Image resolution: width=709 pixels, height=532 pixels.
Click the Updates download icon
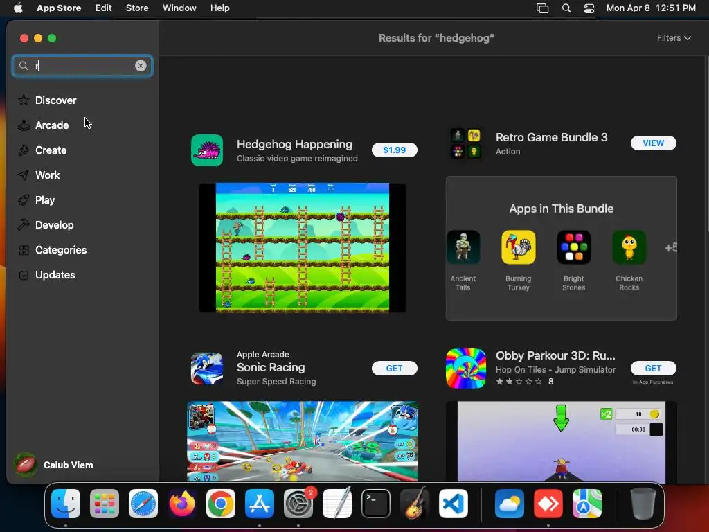pos(24,274)
